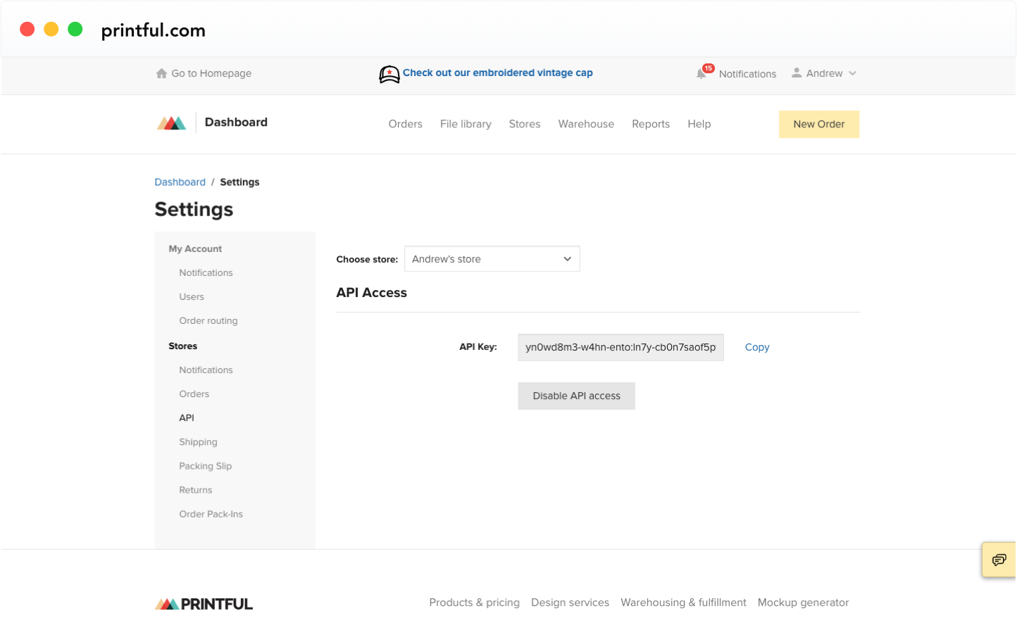Viewport: 1017px width, 623px height.
Task: Click the Dashboard header title
Action: click(236, 122)
